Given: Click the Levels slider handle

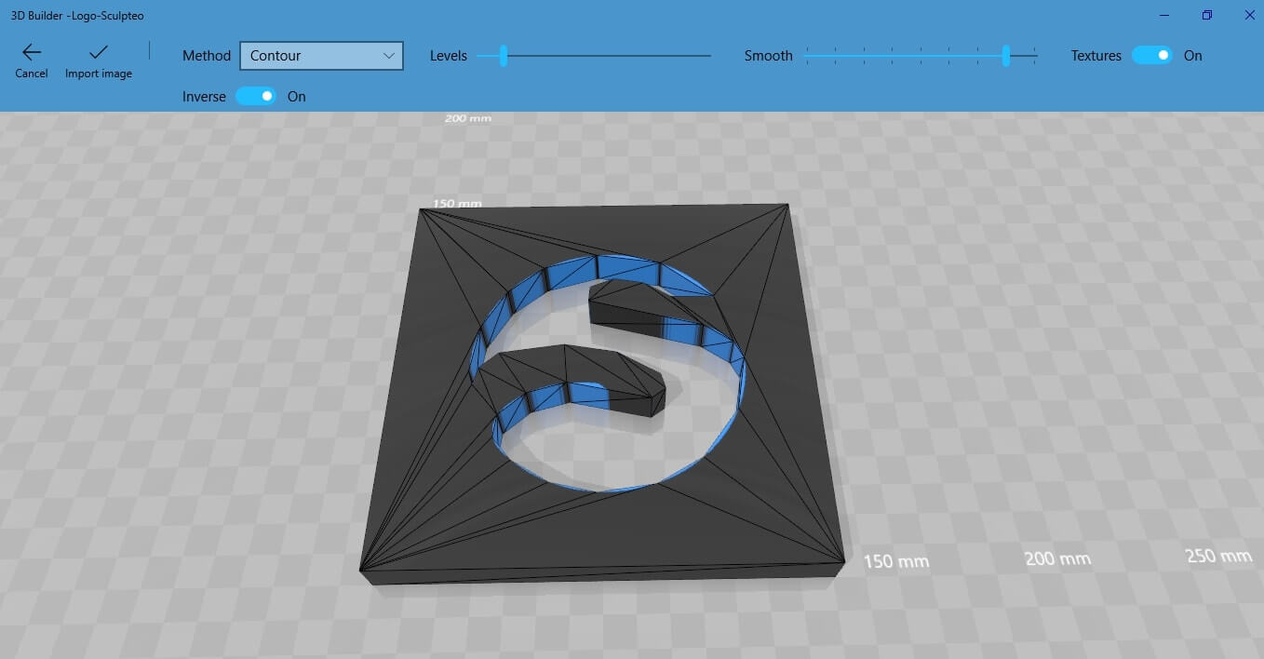Looking at the screenshot, I should 504,56.
